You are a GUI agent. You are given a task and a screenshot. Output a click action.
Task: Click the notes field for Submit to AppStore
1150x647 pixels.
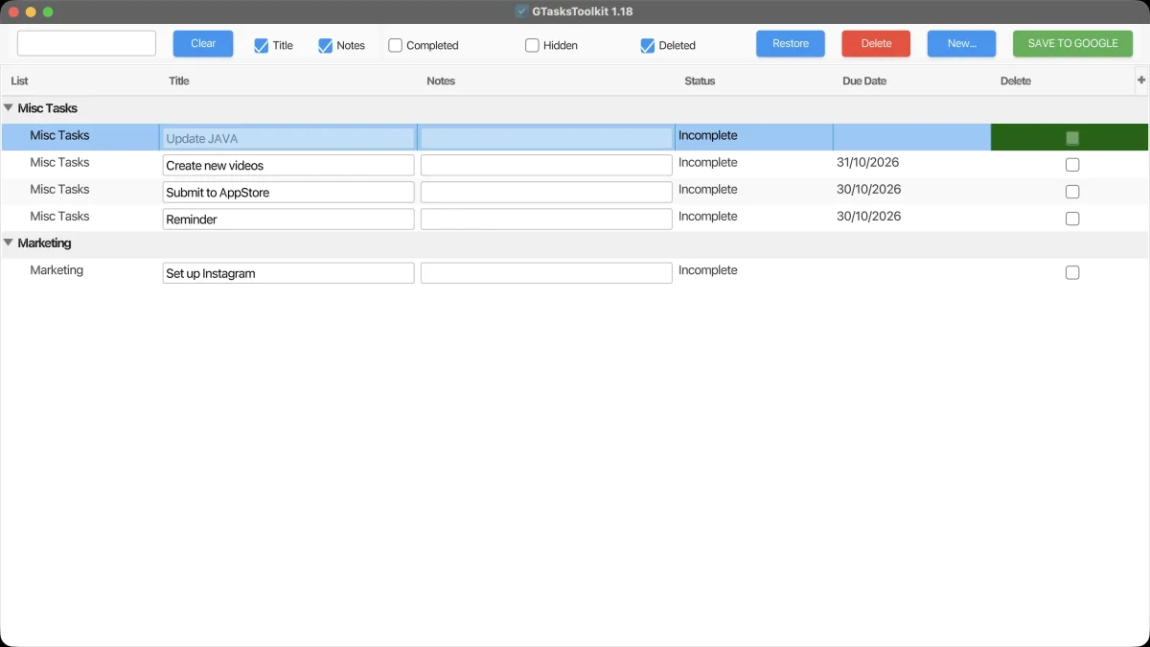[x=546, y=192]
